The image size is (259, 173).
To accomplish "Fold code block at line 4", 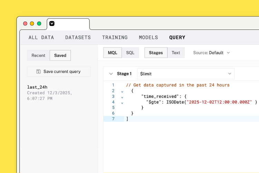I will pyautogui.click(x=122, y=103).
